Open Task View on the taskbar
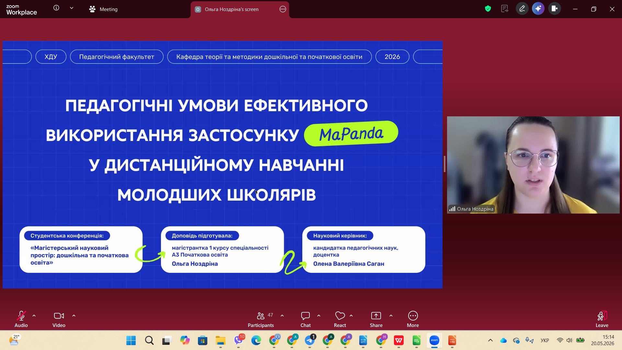The width and height of the screenshot is (622, 350). (167, 341)
